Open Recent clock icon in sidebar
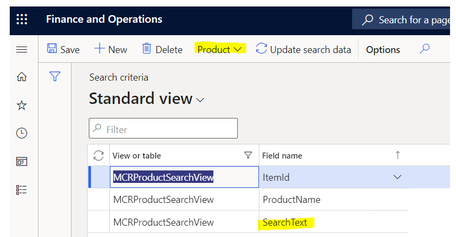Image resolution: width=456 pixels, height=237 pixels. point(22,133)
